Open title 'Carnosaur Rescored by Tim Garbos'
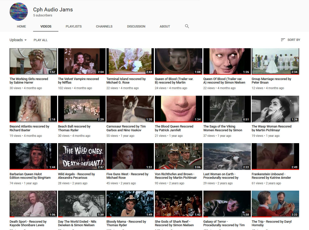The image size is (309, 230). pyautogui.click(x=126, y=128)
